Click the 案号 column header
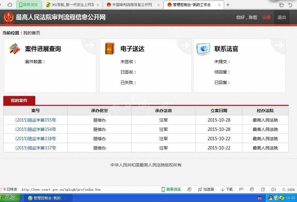Image resolution: width=297 pixels, height=202 pixels. tap(35, 111)
